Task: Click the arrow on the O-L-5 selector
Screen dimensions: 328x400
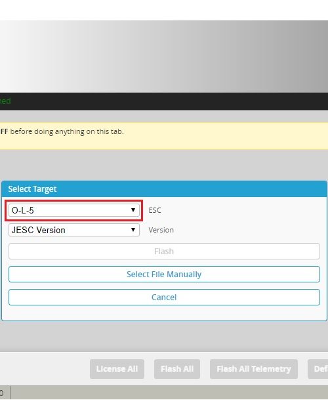Action: [133, 210]
